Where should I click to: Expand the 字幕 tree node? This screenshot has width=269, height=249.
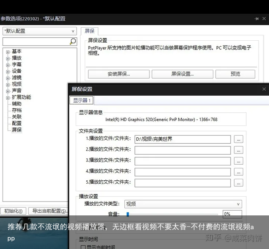[8, 65]
